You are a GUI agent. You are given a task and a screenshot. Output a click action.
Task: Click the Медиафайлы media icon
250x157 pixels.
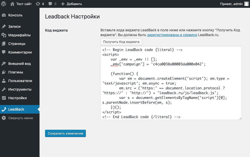tap(4, 35)
